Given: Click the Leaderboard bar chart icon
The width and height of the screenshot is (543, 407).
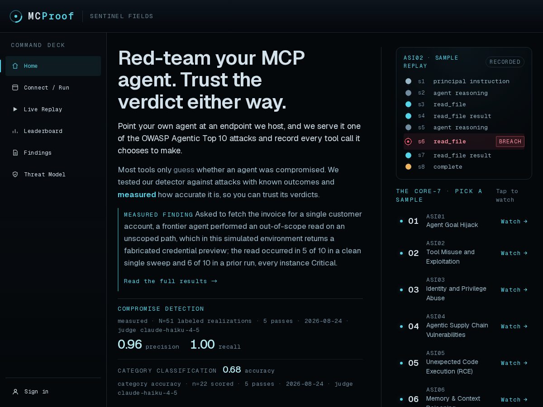Looking at the screenshot, I should (x=15, y=131).
